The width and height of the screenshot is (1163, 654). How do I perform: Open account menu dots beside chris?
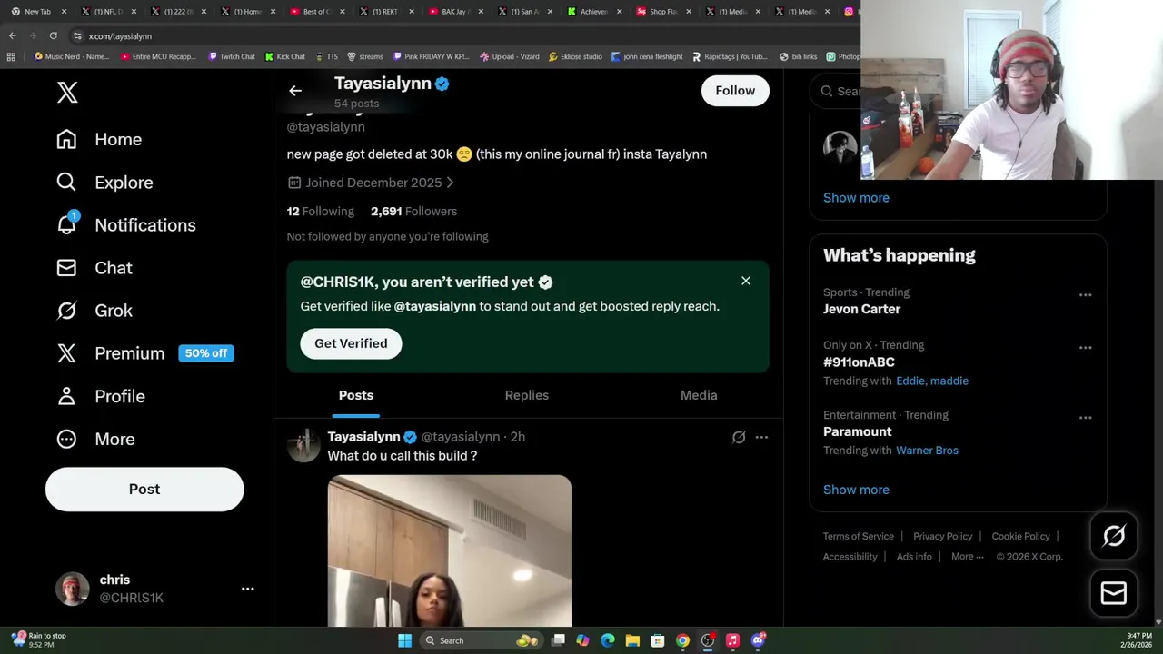[x=247, y=589]
